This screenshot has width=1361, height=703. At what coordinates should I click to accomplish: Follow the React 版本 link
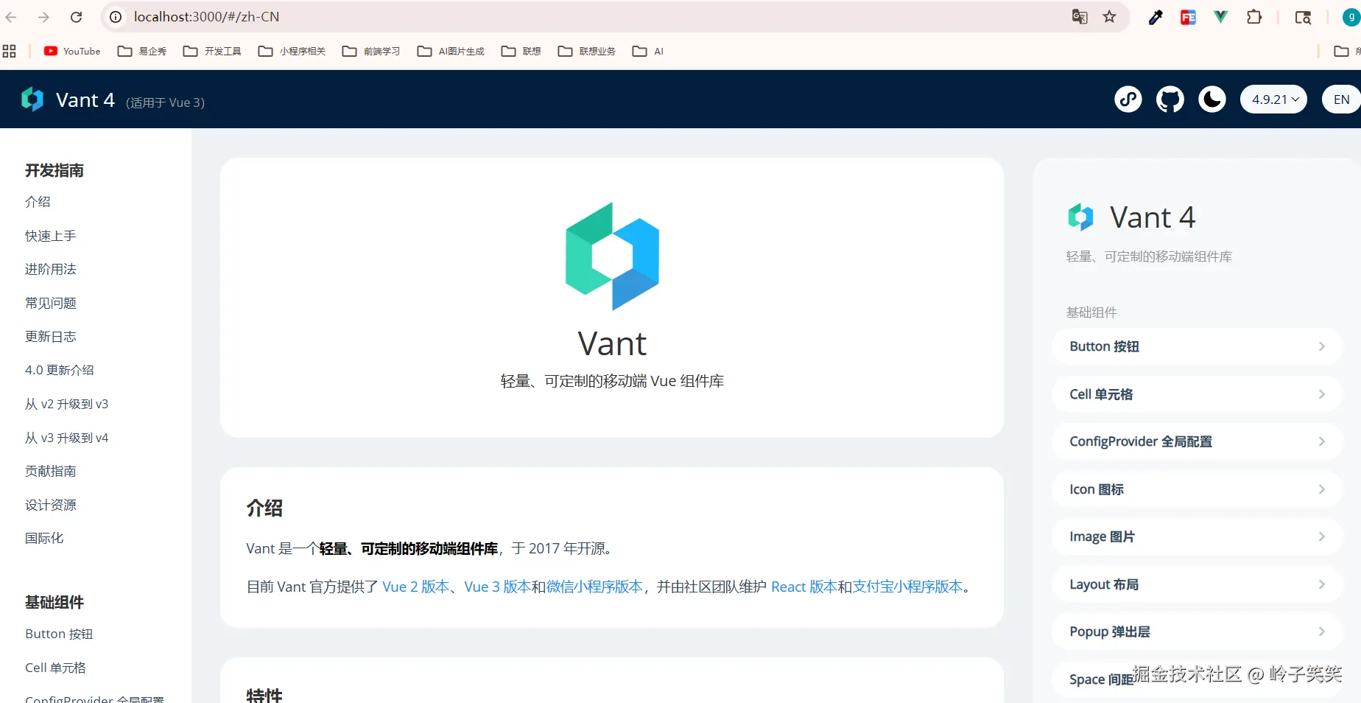pyautogui.click(x=804, y=587)
